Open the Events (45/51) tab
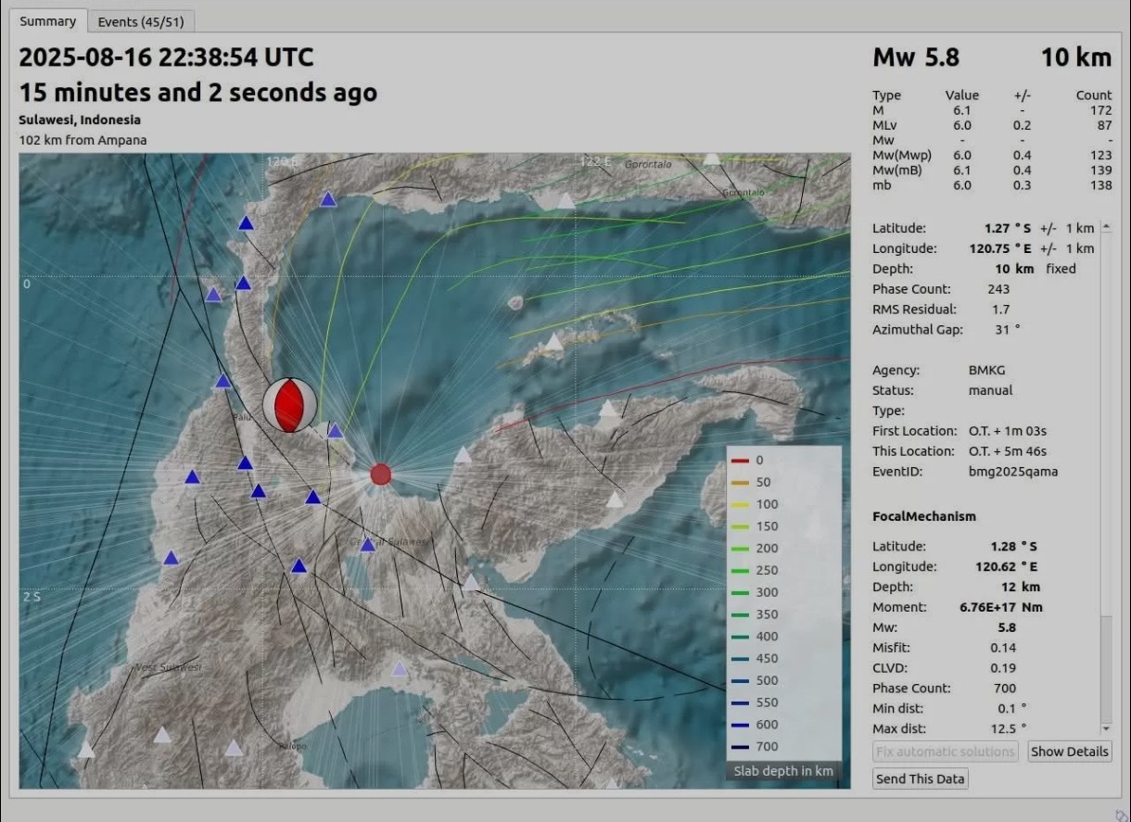Screen dimensions: 1131x822 (141, 21)
